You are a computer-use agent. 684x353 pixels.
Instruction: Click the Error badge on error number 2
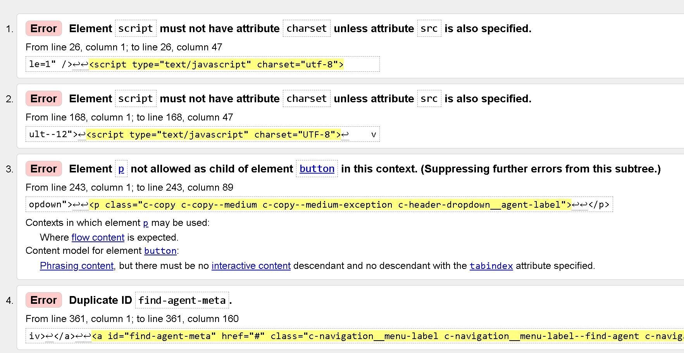click(43, 98)
